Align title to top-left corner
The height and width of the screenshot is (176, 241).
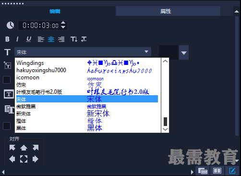click(12, 148)
